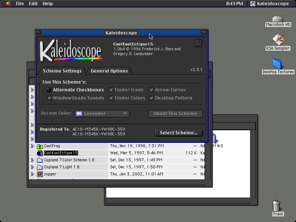The height and width of the screenshot is (222, 296).
Task: Open the Kaleidoscope application menu in menu bar
Action: tap(270, 4)
